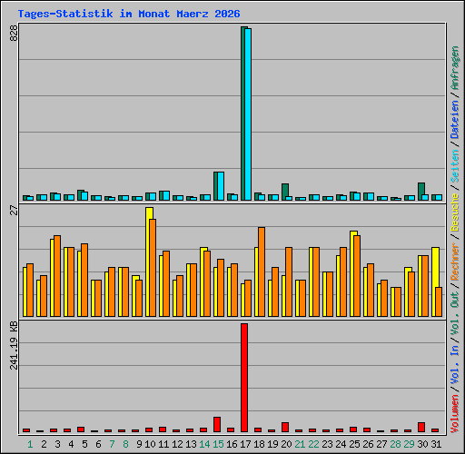Image resolution: width=465 pixels, height=454 pixels.
Task: Click the 'Vol. In' legend label
Action: pos(455,366)
